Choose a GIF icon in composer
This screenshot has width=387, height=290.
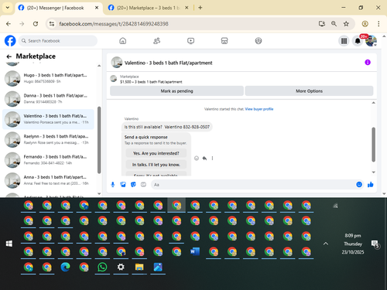[x=143, y=184]
